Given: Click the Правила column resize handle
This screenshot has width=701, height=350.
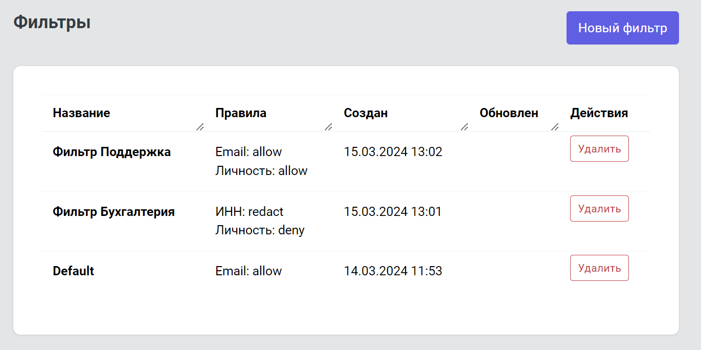Looking at the screenshot, I should tap(328, 127).
